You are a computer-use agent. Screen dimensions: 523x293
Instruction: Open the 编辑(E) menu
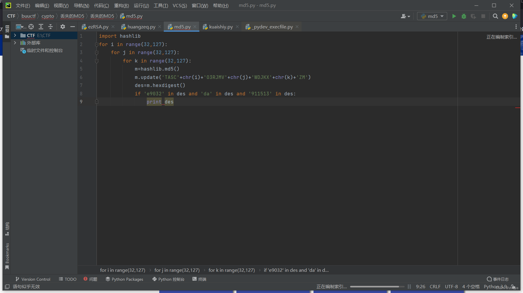click(42, 5)
